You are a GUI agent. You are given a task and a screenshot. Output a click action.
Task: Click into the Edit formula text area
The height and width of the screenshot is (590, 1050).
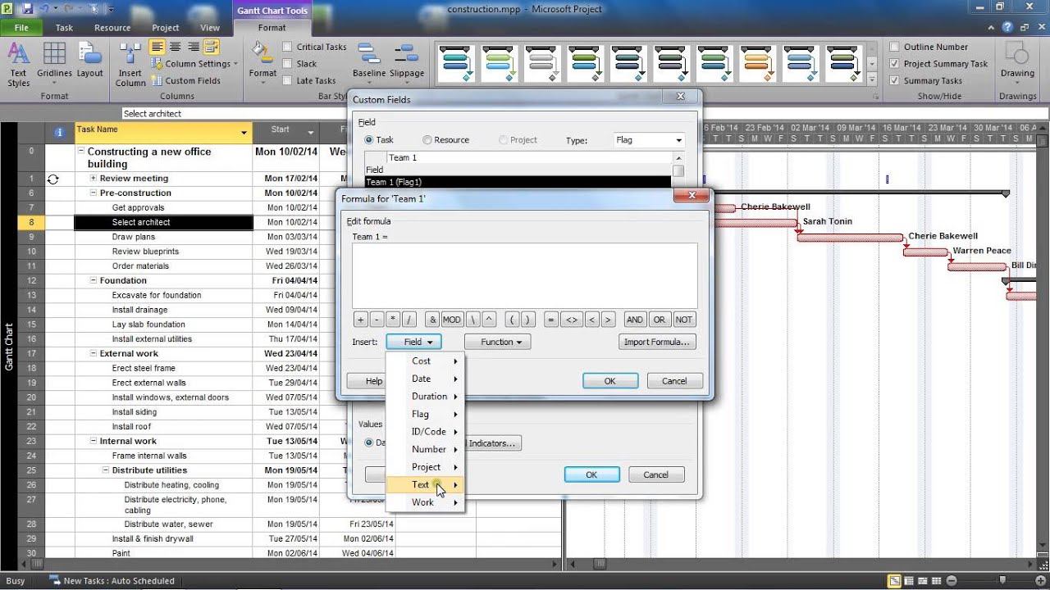[525, 275]
